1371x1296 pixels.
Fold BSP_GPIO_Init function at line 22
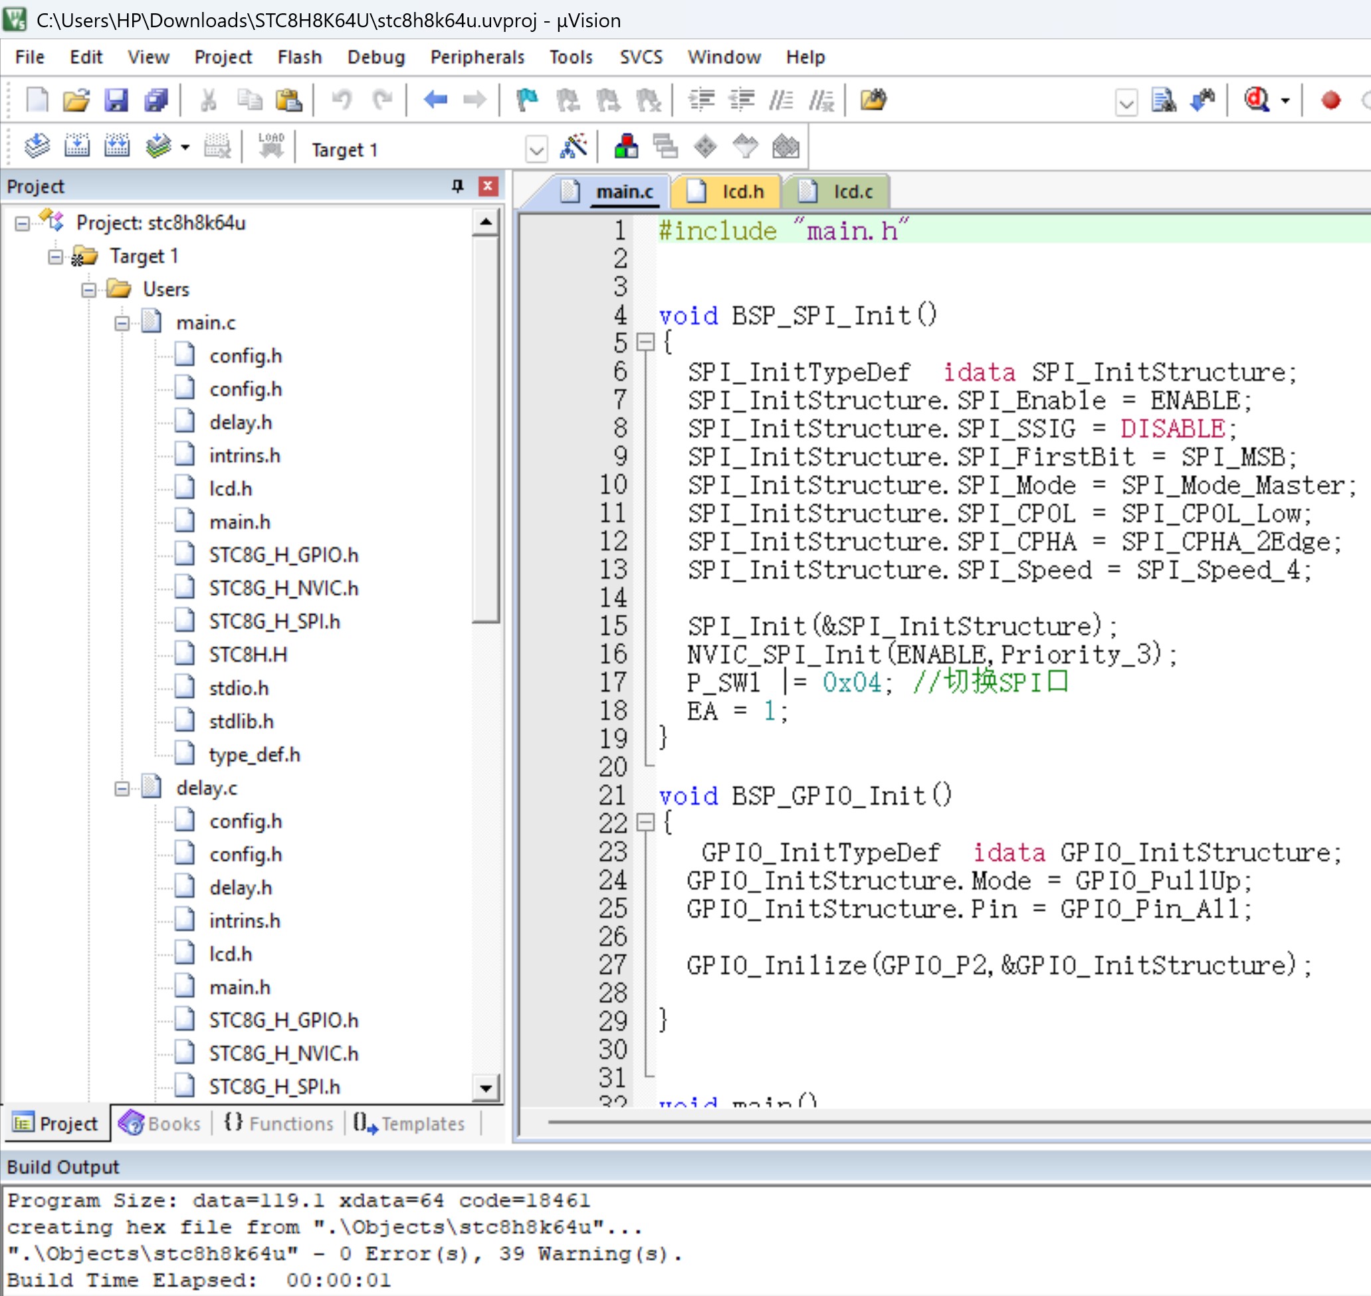pos(645,823)
